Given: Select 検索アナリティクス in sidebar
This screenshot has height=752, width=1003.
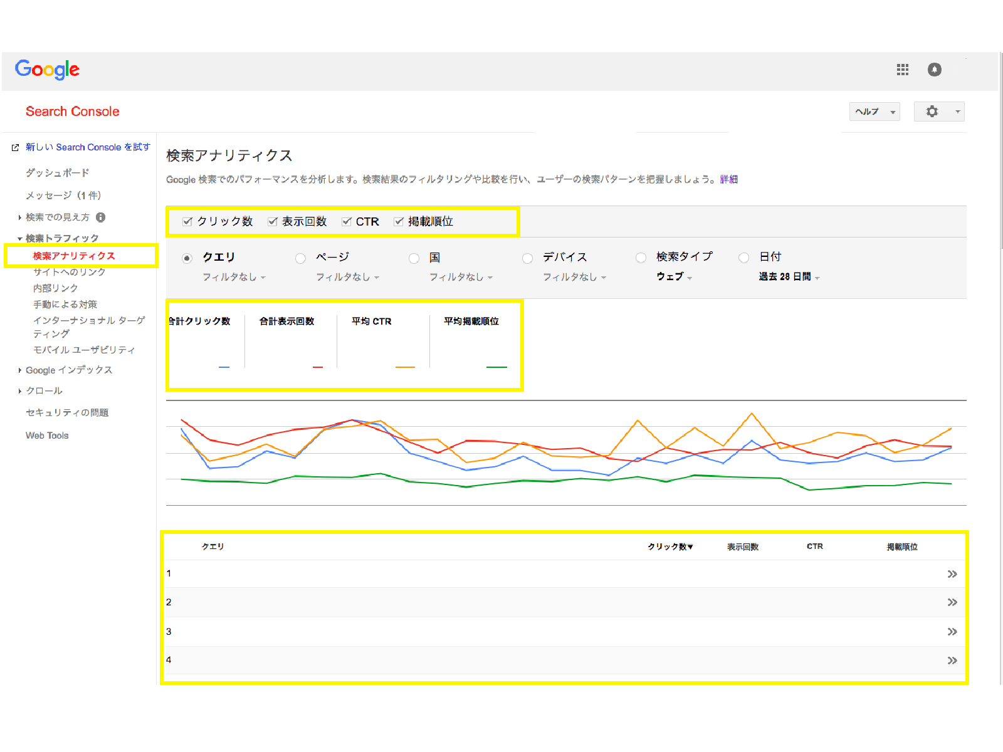Looking at the screenshot, I should tap(74, 256).
